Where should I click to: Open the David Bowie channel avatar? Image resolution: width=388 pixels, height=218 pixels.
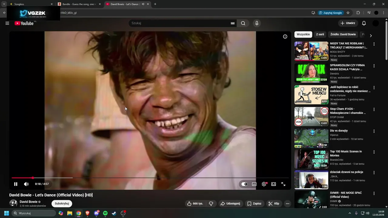pos(13,203)
